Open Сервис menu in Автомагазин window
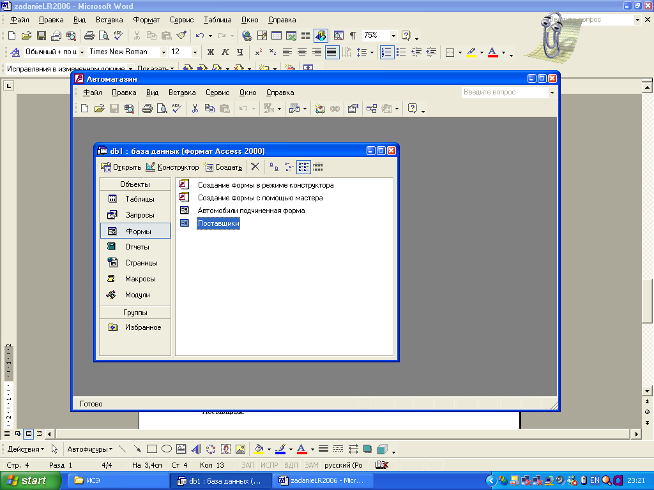The image size is (654, 490). click(217, 93)
